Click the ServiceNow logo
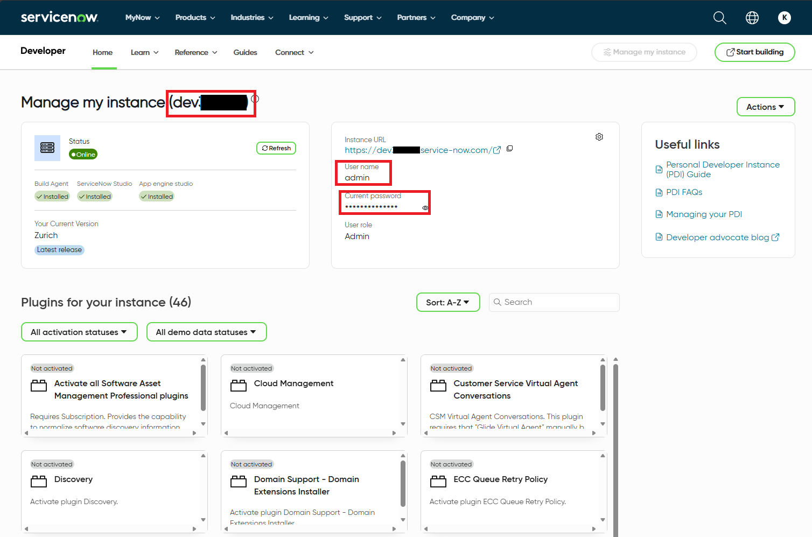812x537 pixels. [59, 17]
